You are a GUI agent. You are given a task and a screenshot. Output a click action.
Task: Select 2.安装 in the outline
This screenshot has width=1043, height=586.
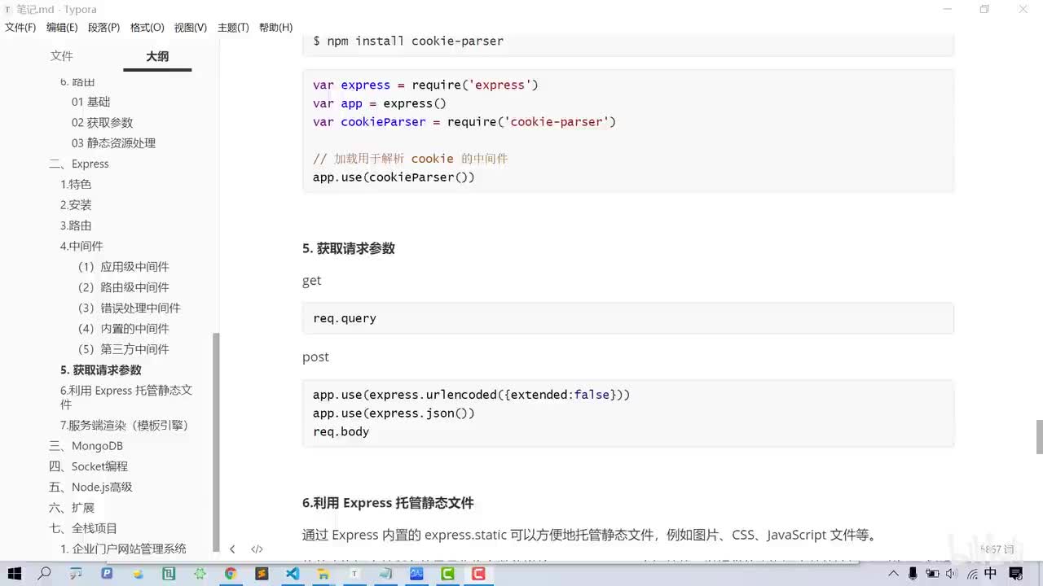point(76,205)
